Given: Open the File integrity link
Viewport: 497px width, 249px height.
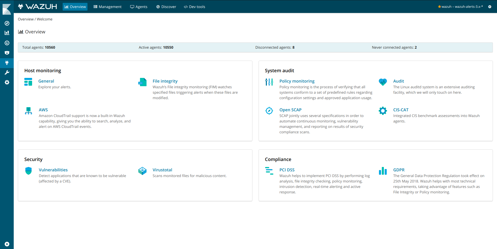Looking at the screenshot, I should pyautogui.click(x=165, y=81).
